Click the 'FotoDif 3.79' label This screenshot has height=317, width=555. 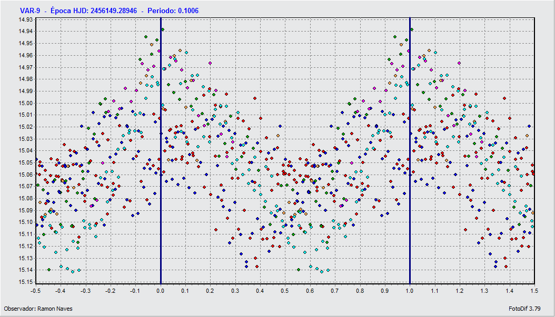524,309
